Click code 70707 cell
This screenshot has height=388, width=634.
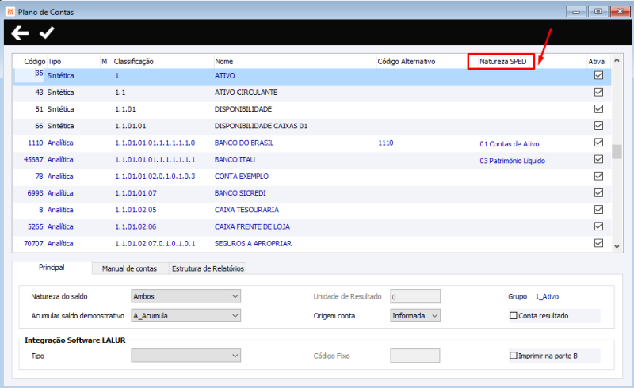tap(33, 243)
